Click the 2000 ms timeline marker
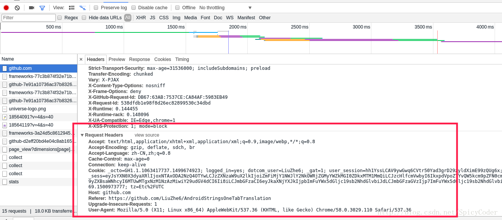The height and width of the screenshot is (220, 502). click(x=238, y=27)
